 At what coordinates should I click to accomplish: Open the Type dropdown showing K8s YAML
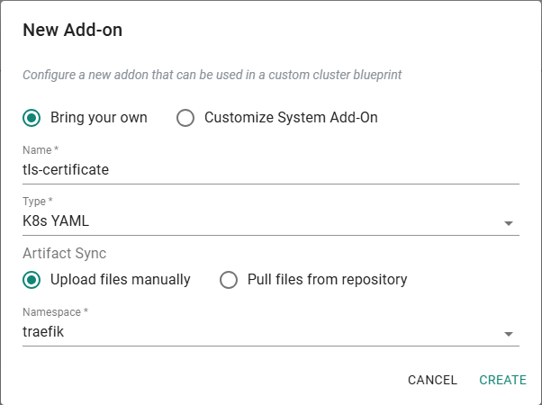(261, 221)
